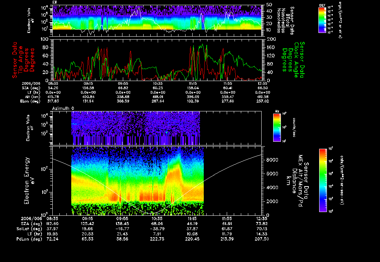Viewport: 380px width, 262px height.
Task: Click the 'counts/sec' units label
Action: [294, 127]
